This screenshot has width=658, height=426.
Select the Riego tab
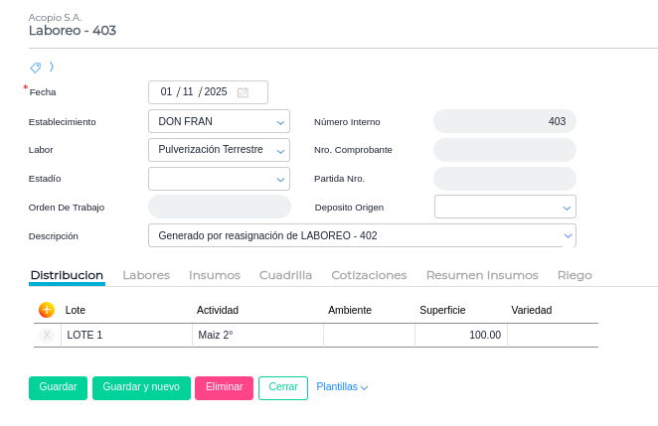[575, 275]
